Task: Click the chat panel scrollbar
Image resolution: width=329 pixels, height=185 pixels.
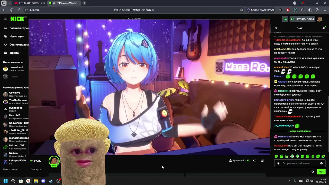Action: point(328,124)
